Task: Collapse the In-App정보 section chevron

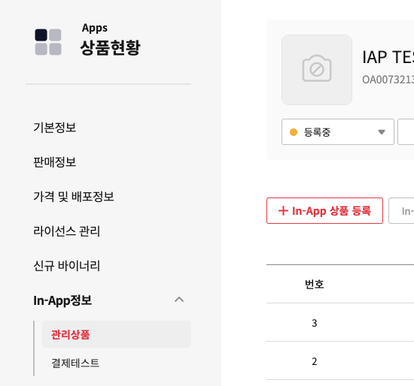Action: [179, 300]
